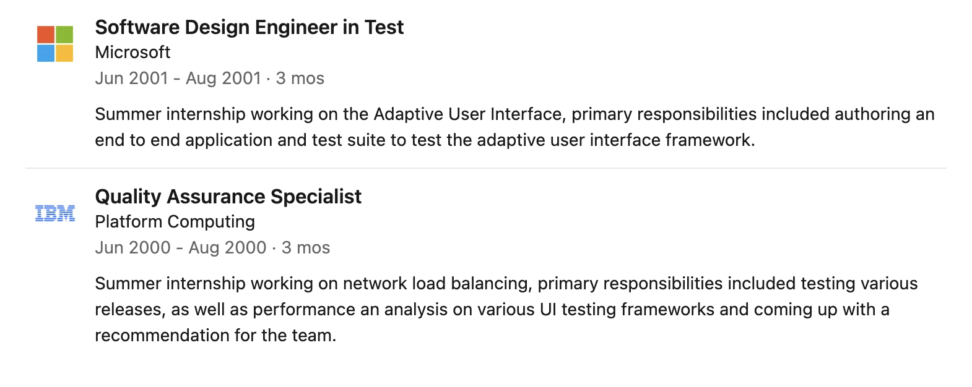Click the Microsoft company logo
Viewport: 972px width, 387px height.
(x=55, y=44)
